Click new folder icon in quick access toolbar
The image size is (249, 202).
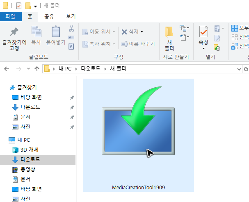[x=28, y=6]
